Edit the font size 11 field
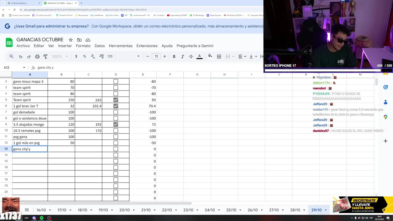Viewport: 393px width, 221px height. 156,56
